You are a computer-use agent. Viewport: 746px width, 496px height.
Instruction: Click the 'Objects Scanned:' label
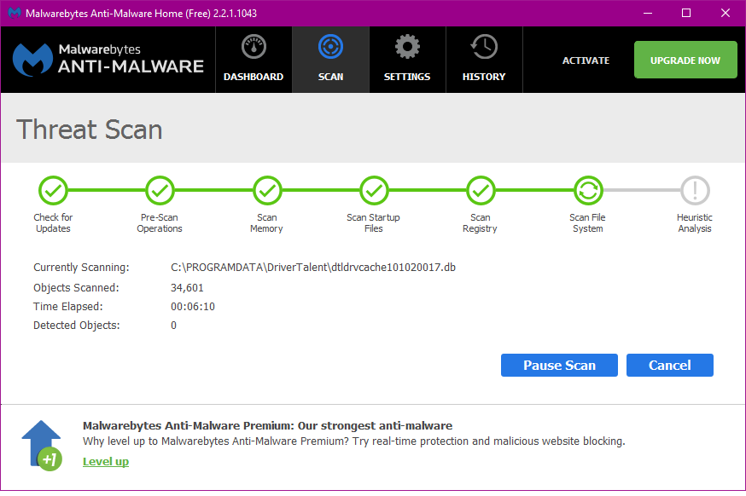[76, 288]
